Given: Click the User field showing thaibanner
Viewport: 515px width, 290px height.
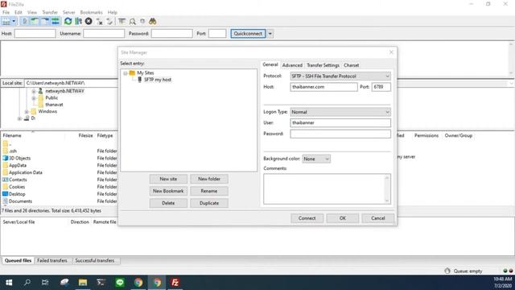Looking at the screenshot, I should coord(340,122).
